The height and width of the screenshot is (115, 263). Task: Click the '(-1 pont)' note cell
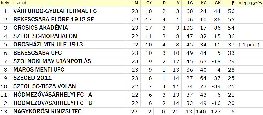(x=249, y=45)
